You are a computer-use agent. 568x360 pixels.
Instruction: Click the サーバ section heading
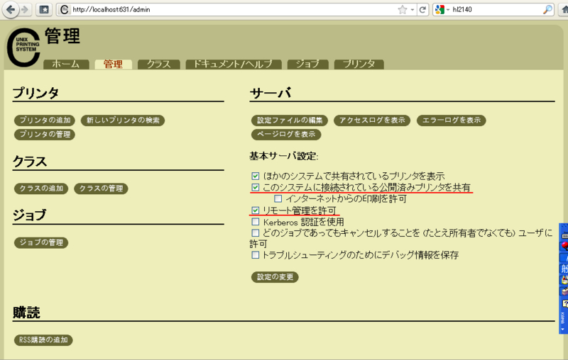pos(271,94)
